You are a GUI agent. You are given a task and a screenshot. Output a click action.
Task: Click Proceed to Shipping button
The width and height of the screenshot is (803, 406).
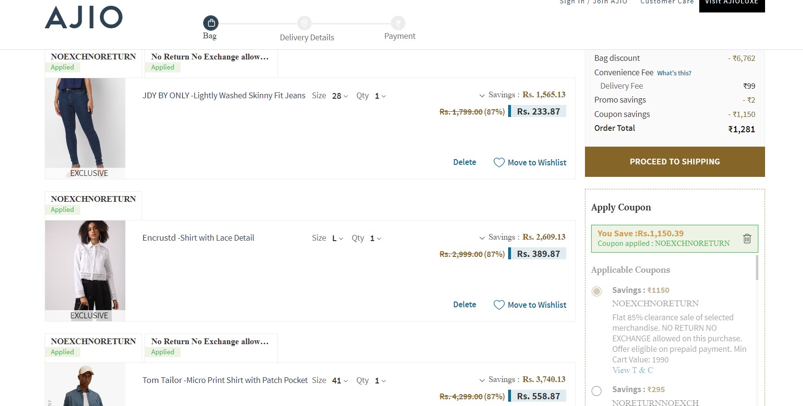(x=675, y=162)
